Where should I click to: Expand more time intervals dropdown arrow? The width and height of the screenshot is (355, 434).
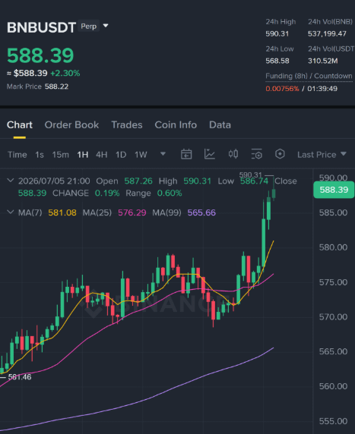pos(163,153)
